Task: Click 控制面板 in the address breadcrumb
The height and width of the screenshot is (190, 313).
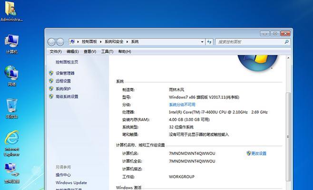Action: pos(89,41)
